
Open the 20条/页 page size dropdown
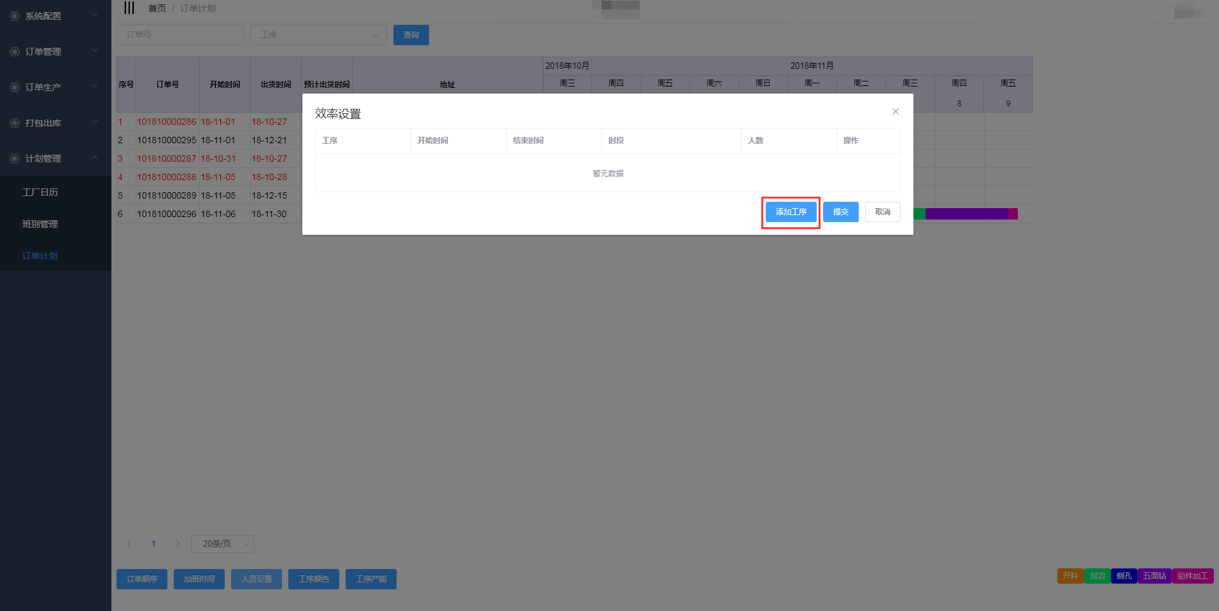(222, 544)
